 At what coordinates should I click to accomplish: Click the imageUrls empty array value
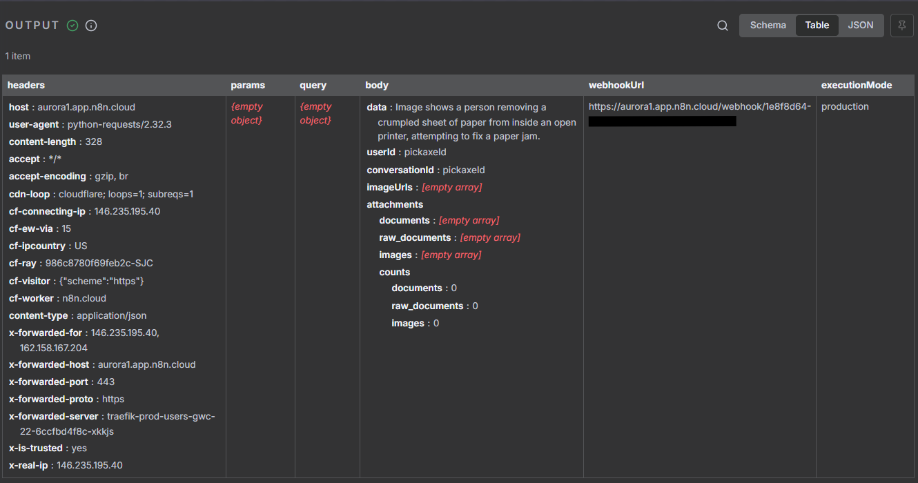451,188
